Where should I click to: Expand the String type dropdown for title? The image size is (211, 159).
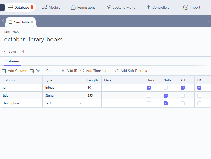click(63, 95)
